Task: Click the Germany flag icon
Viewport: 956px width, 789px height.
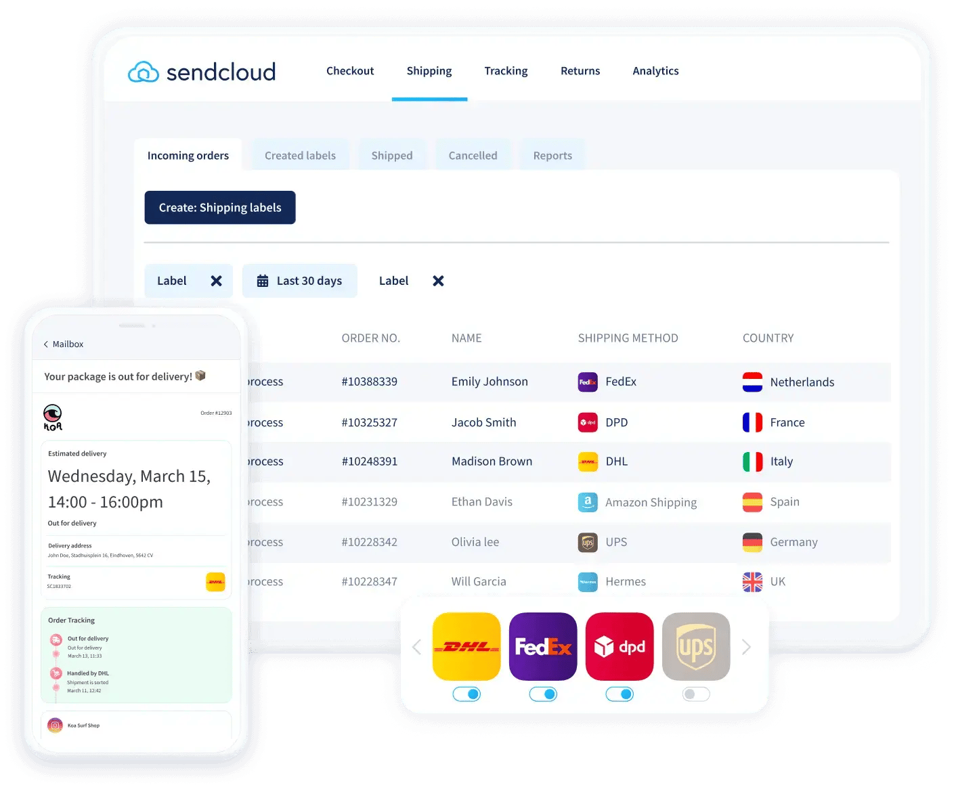Action: (x=752, y=543)
